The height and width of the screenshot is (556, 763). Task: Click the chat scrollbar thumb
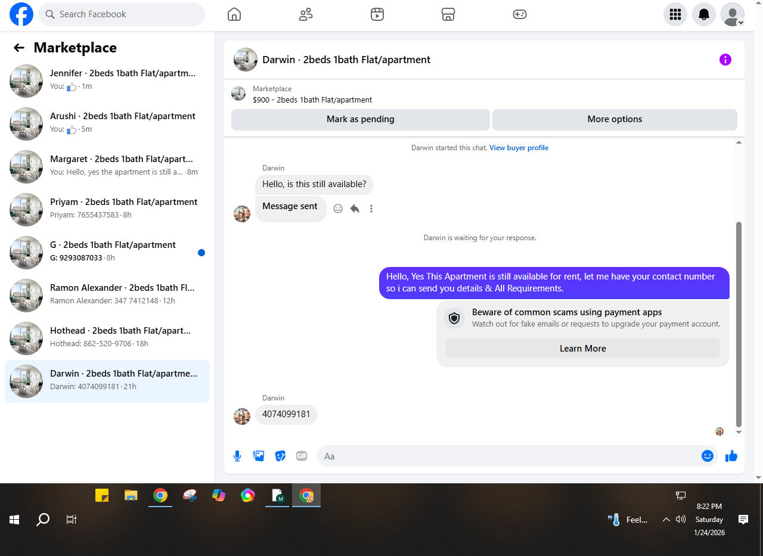[739, 325]
